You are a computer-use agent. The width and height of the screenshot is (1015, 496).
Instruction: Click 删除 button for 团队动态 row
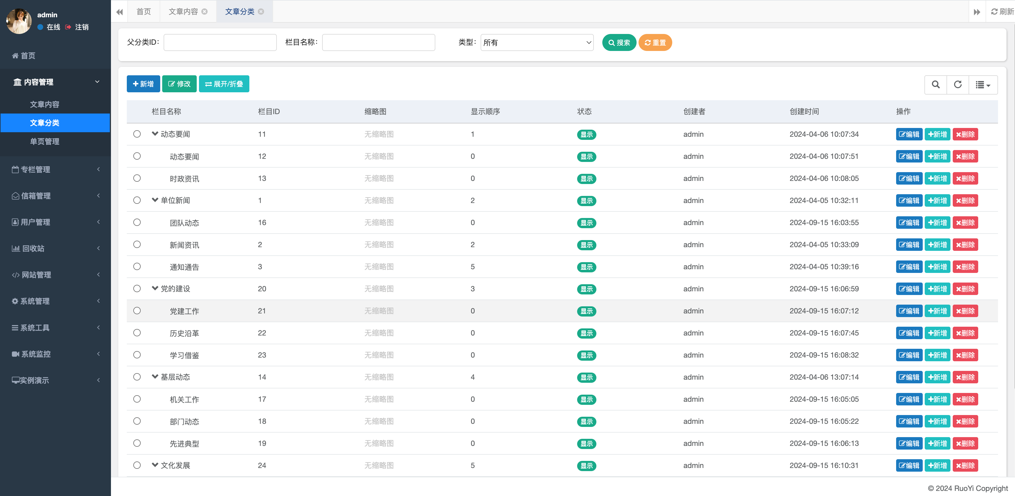(x=965, y=223)
